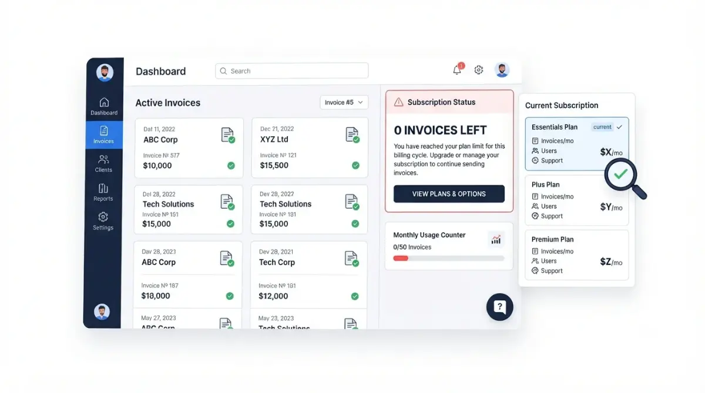The image size is (705, 393).
Task: Click the header user avatar
Action: (502, 70)
